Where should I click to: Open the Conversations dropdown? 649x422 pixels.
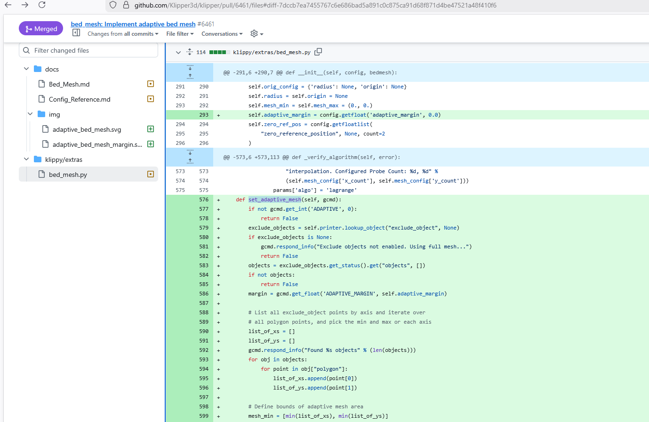pyautogui.click(x=222, y=34)
